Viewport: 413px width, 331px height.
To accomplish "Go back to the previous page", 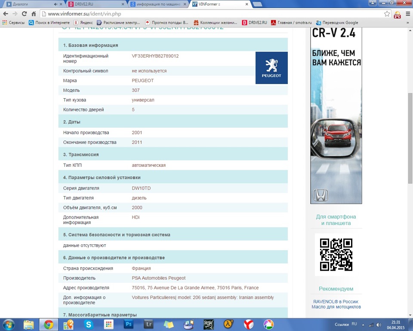I will coord(6,14).
